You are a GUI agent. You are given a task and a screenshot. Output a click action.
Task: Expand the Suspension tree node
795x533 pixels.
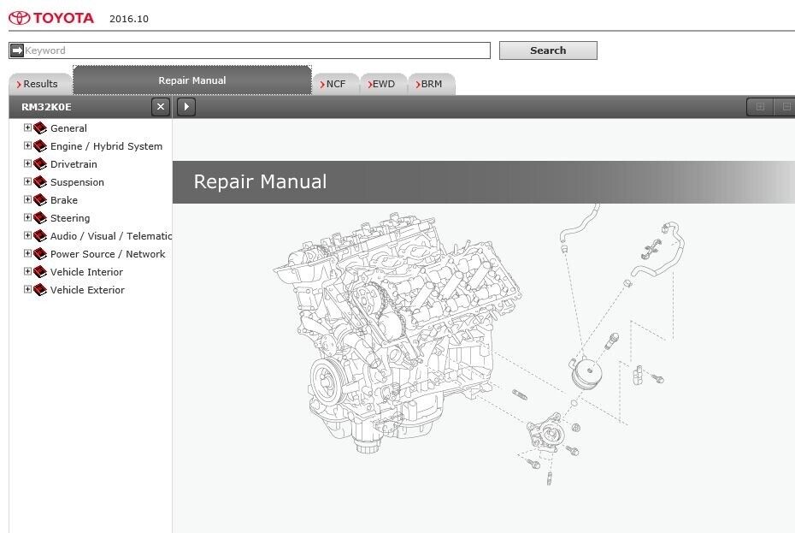27,182
